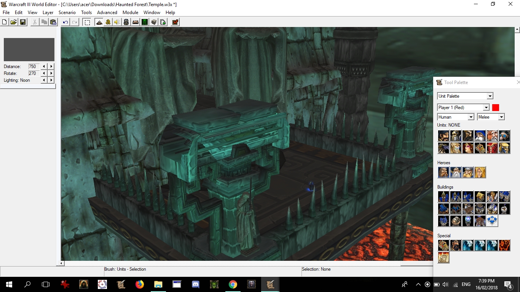
Task: Expand the Melee dropdown
Action: click(501, 117)
